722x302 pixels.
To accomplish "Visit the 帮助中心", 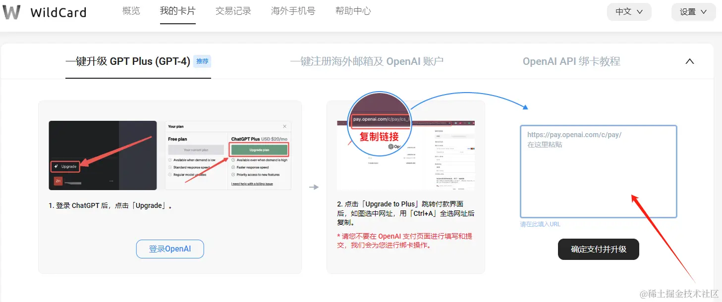I will pos(353,11).
